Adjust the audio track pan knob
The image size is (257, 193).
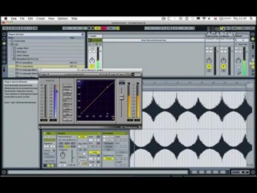tap(92, 60)
